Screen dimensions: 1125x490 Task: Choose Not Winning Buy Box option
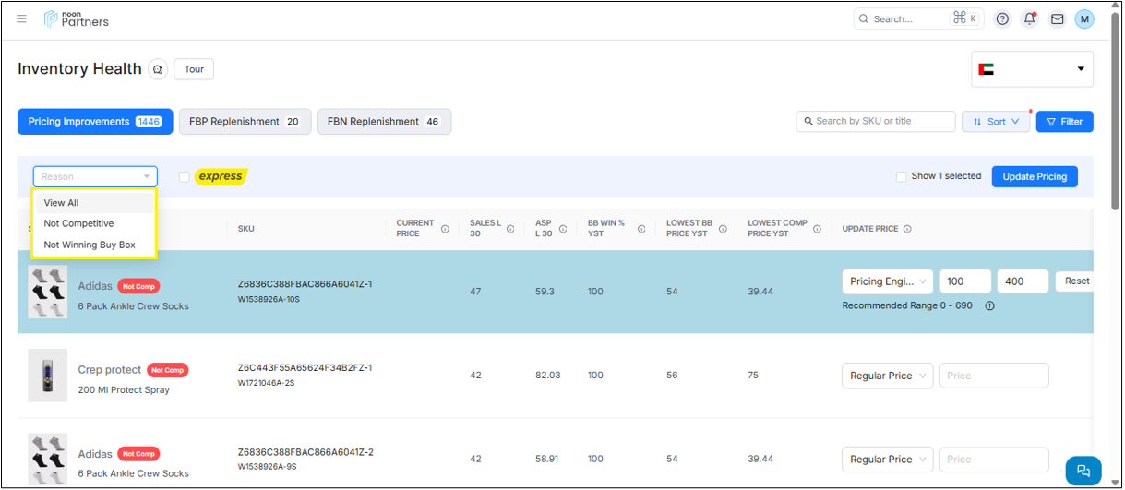[90, 245]
